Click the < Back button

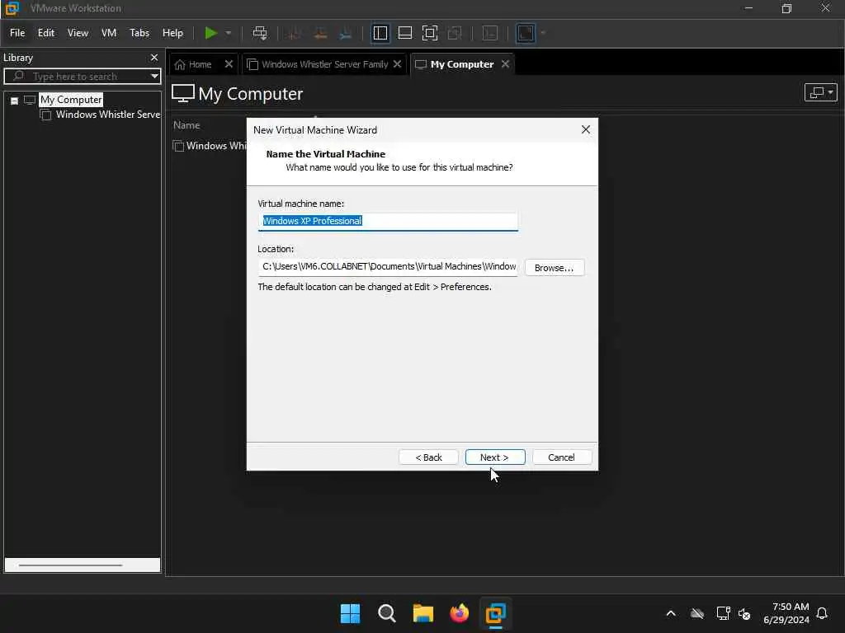pos(428,457)
